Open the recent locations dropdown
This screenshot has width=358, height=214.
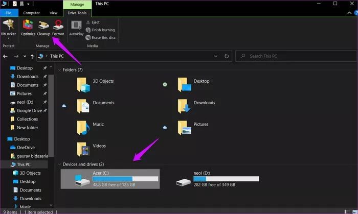point(25,56)
